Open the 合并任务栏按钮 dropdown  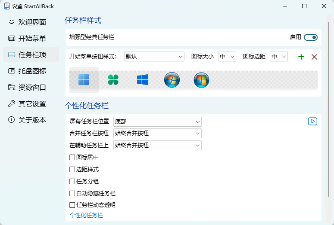tap(157, 133)
